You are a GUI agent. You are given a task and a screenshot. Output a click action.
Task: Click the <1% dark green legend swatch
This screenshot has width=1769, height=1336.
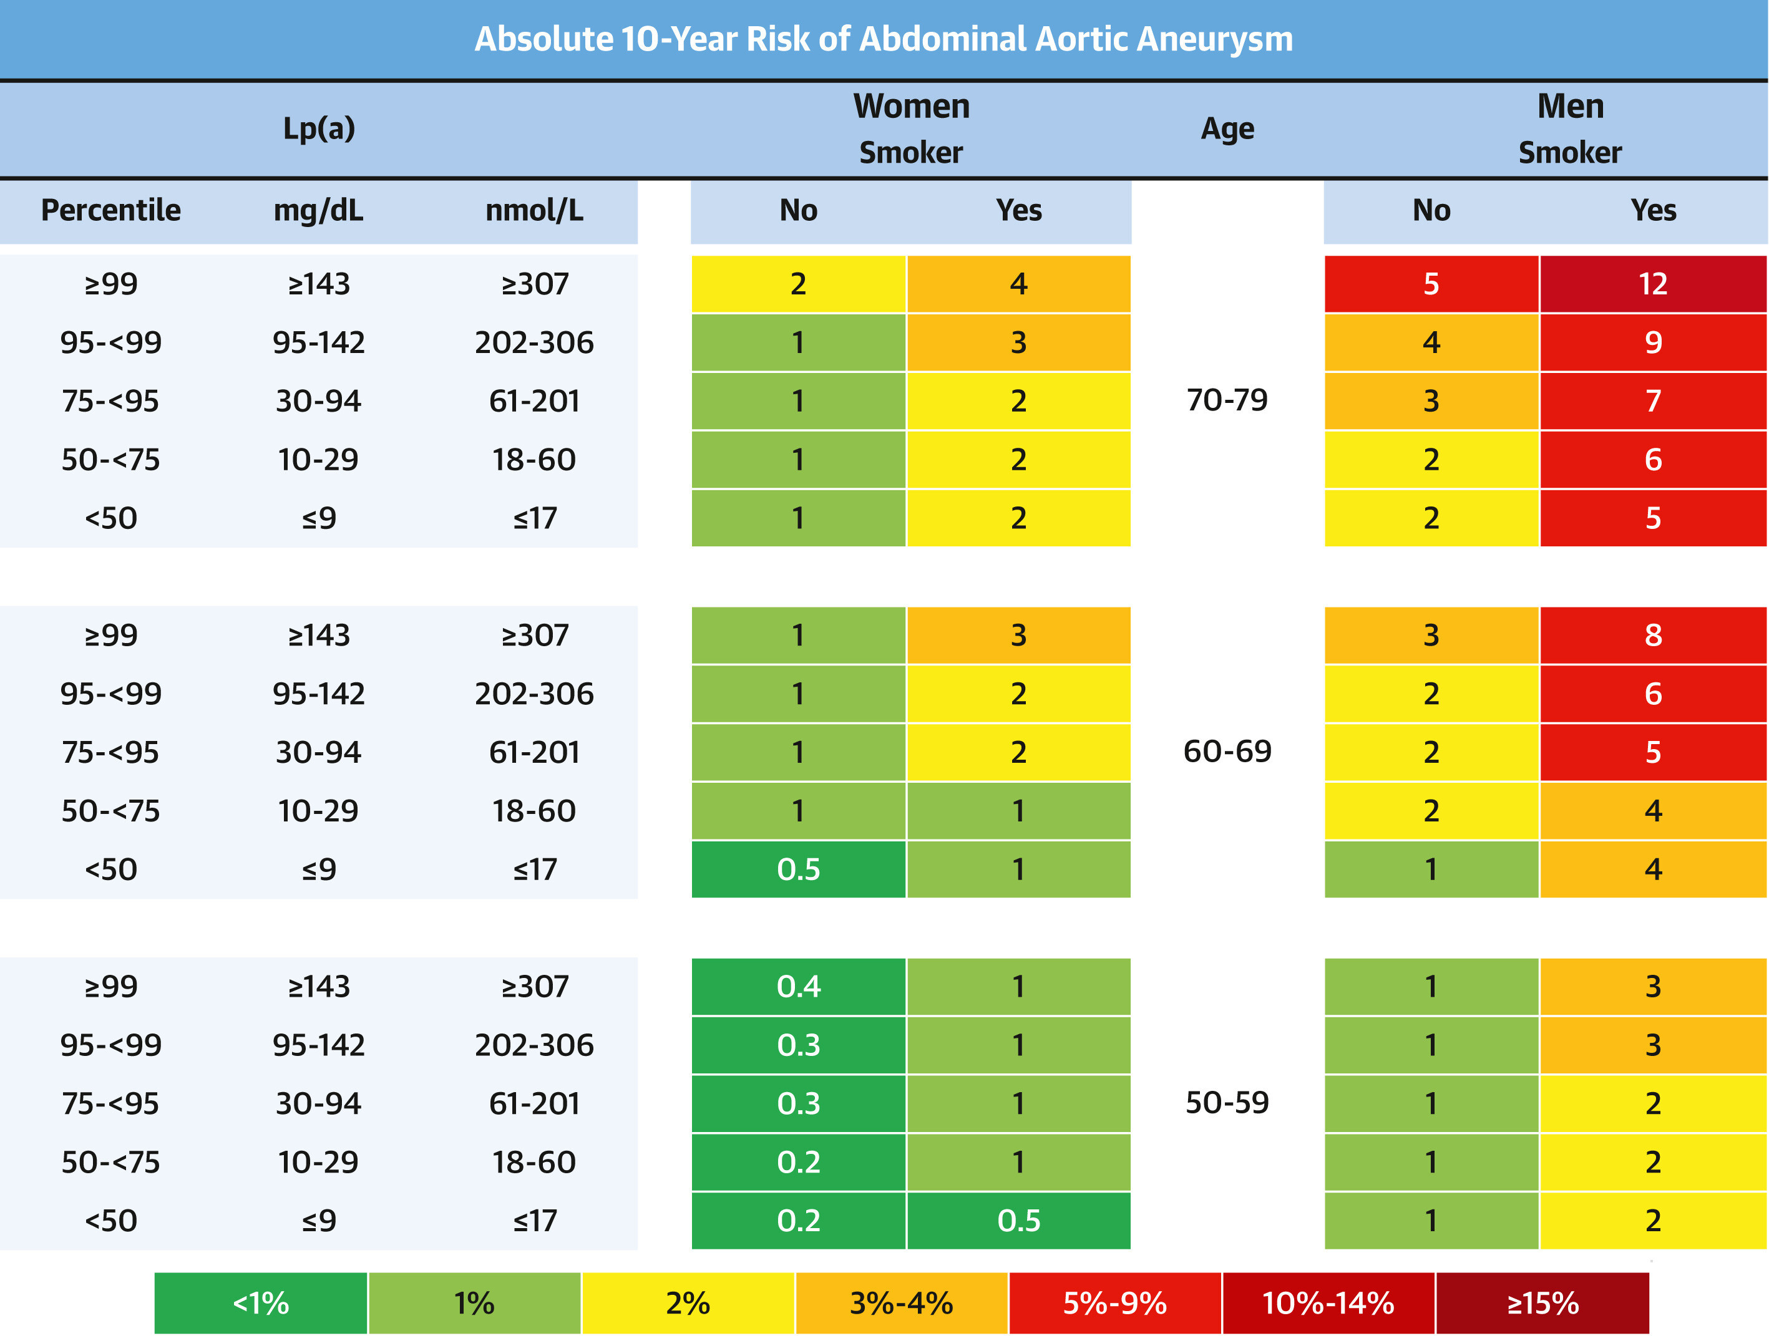coord(261,1303)
